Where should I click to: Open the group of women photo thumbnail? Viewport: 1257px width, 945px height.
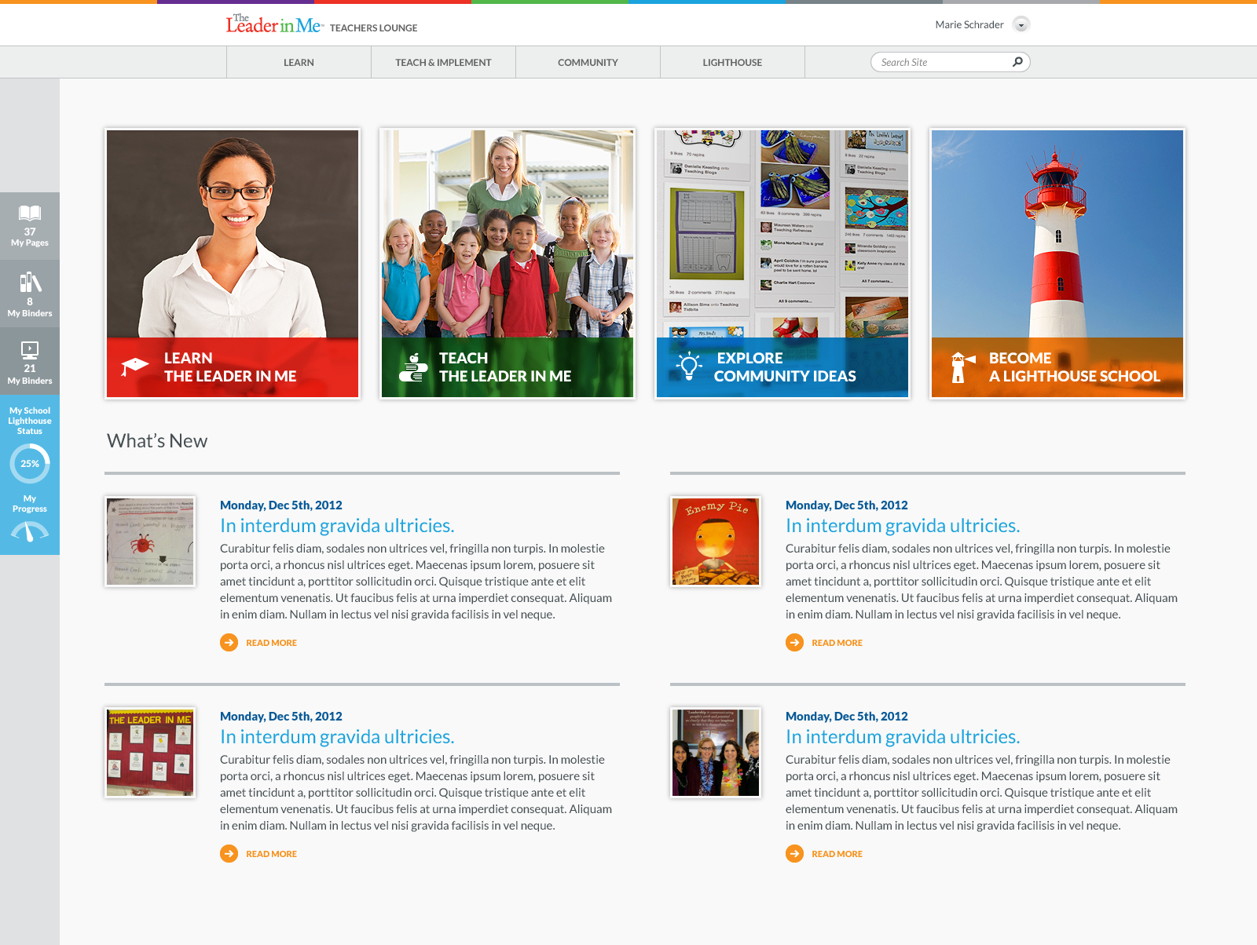[716, 753]
